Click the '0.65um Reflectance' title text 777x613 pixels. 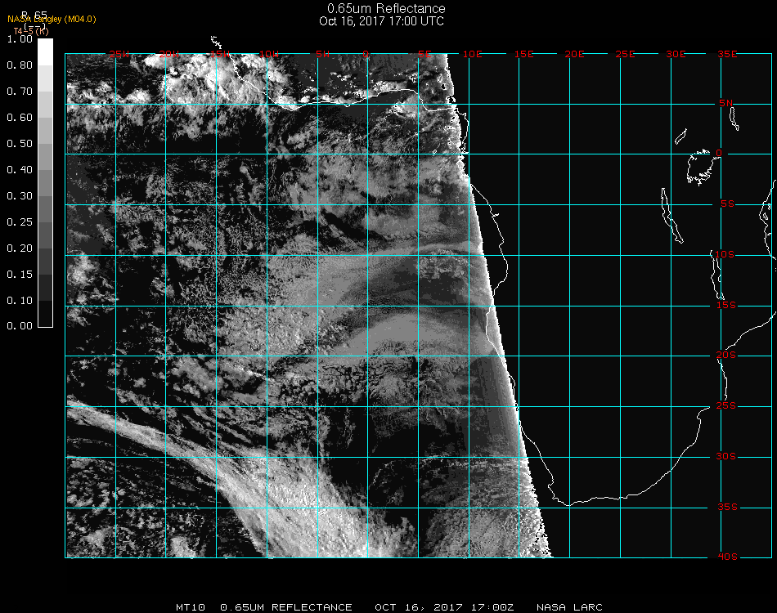[x=386, y=8]
